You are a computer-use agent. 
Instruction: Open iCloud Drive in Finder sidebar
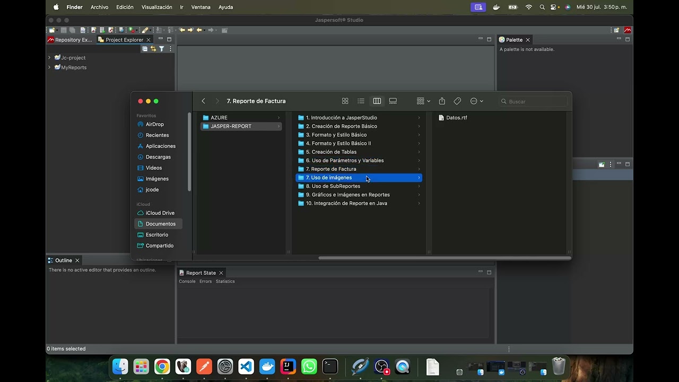160,213
